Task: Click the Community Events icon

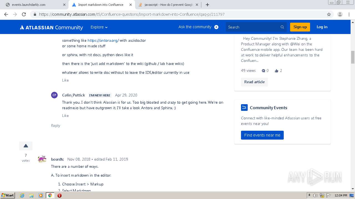Action: (244, 108)
